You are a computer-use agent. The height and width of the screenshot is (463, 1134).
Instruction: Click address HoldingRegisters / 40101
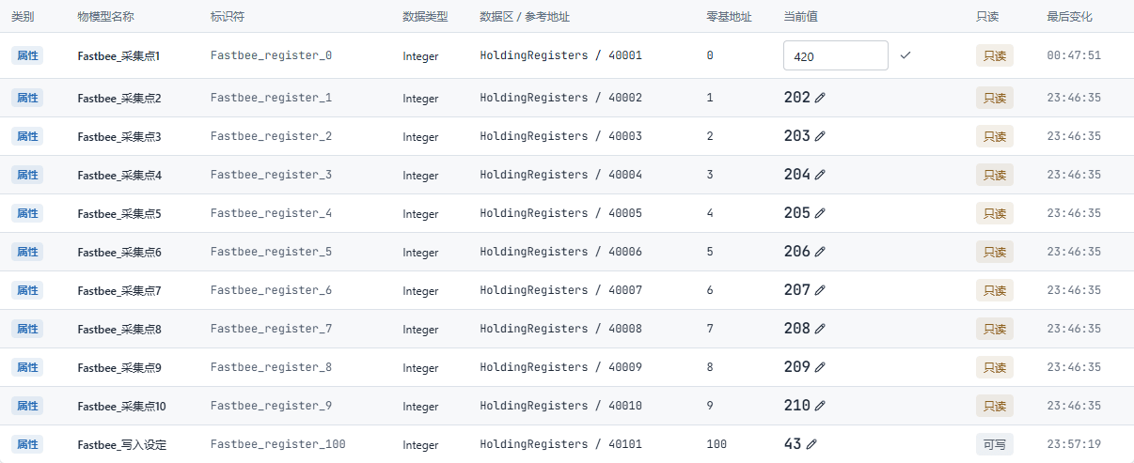(x=561, y=444)
